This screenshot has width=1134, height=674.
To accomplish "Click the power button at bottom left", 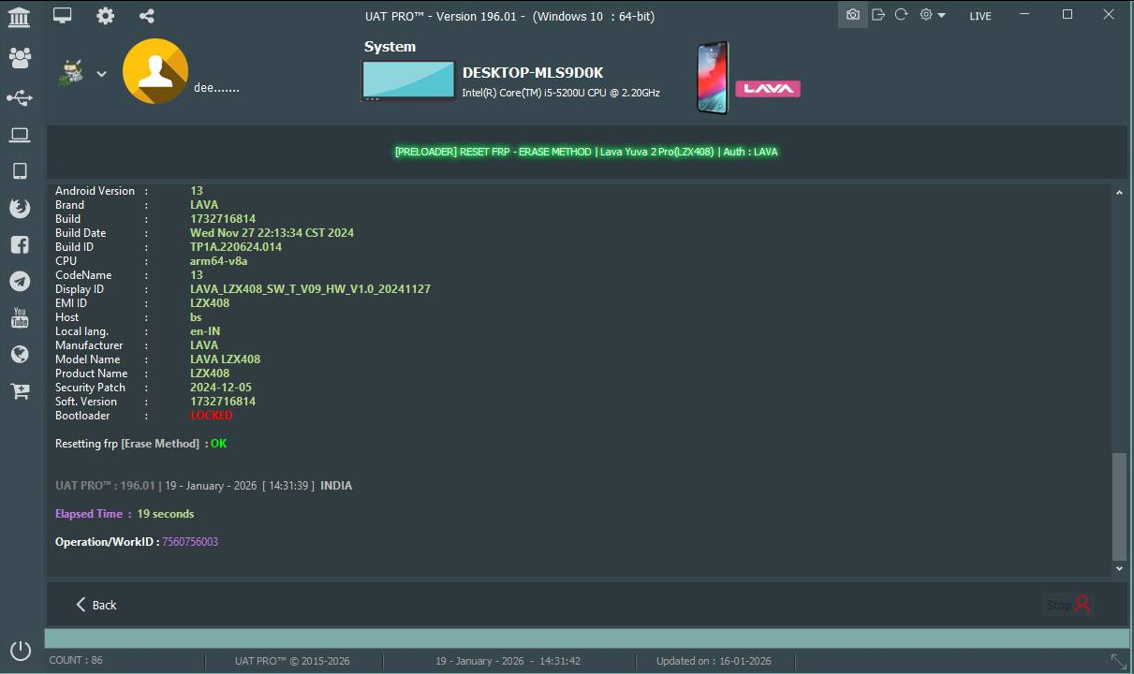I will (20, 650).
